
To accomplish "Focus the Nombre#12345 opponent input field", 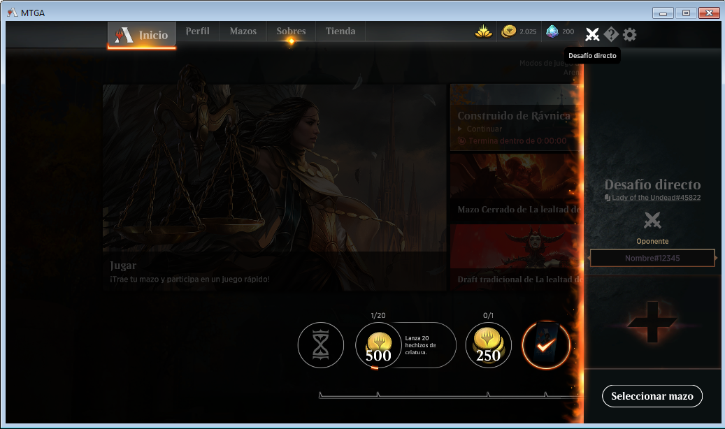I will pos(652,258).
